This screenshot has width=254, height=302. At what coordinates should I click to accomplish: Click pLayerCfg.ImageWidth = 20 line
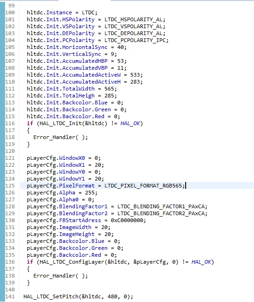point(68,228)
